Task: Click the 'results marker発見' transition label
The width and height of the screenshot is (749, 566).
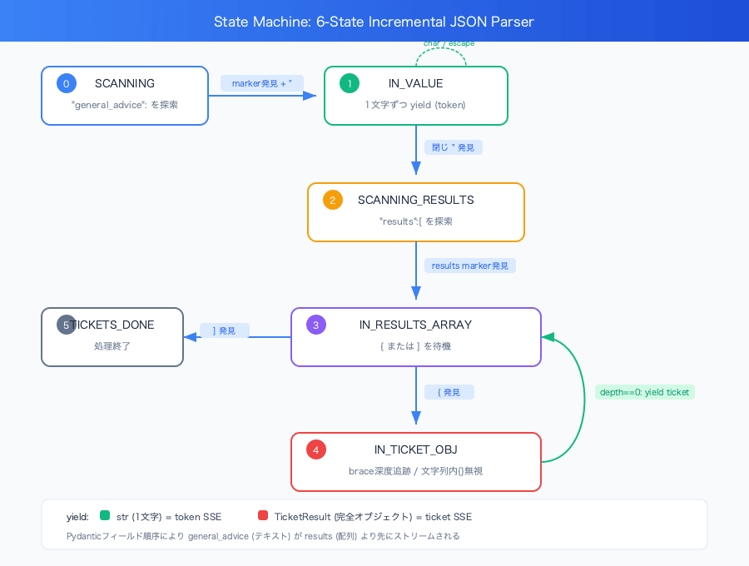Action: (x=470, y=266)
